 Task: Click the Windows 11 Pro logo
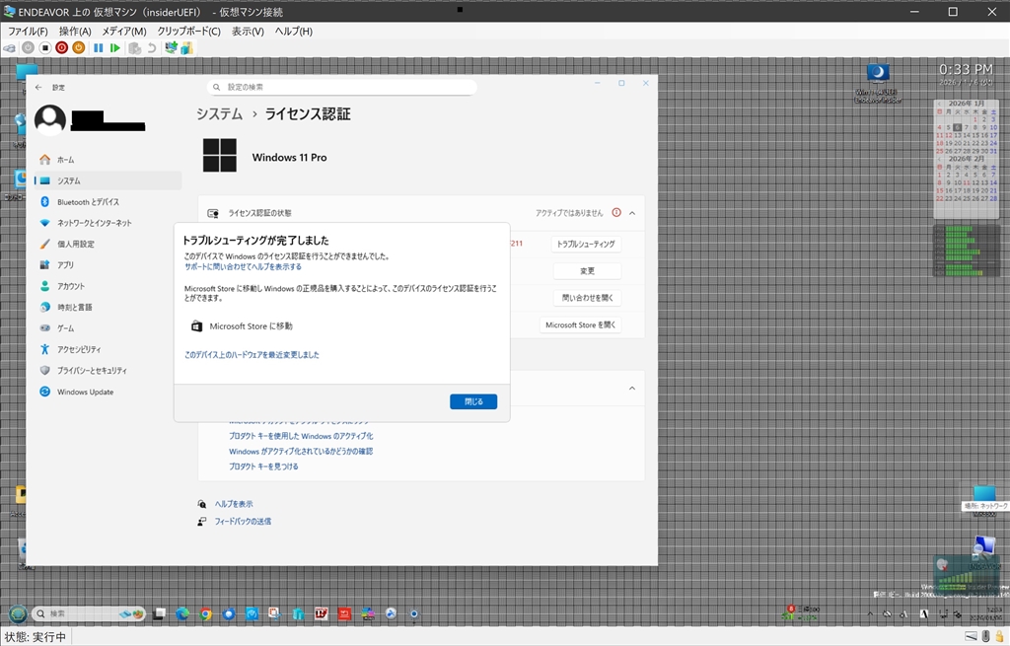point(220,155)
